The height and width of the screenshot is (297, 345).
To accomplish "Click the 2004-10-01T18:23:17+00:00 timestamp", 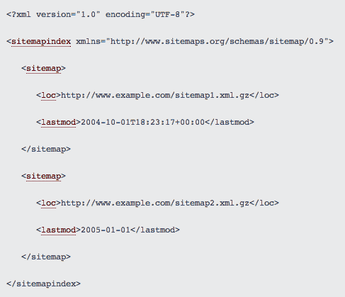I will 142,123.
